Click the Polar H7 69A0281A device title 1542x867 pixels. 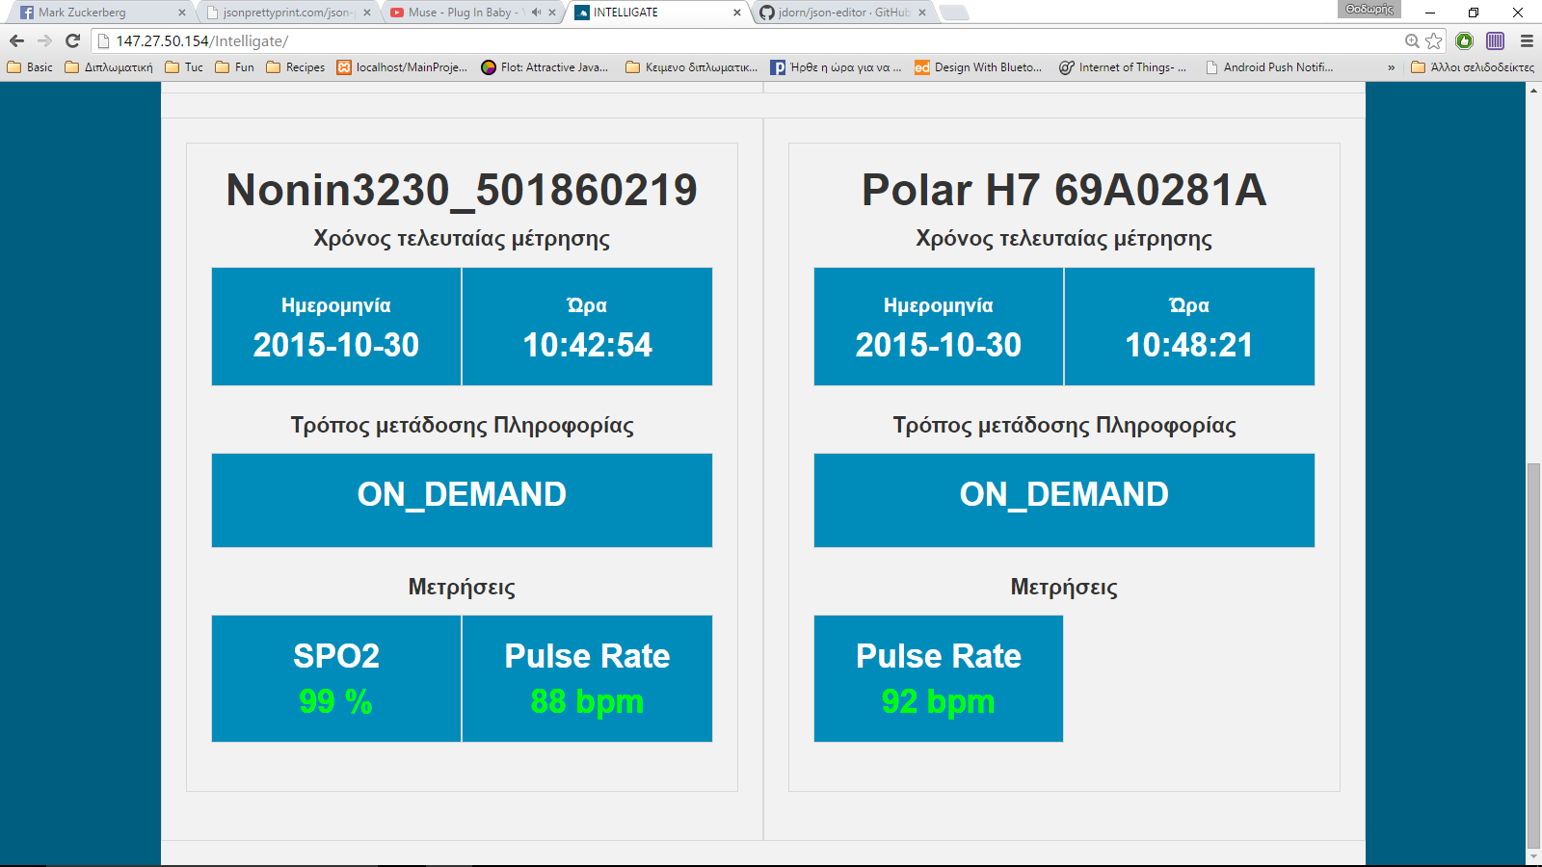[1064, 190]
